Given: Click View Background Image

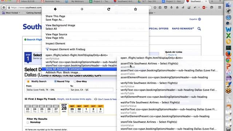Looking at the screenshot, I should 60,25.
